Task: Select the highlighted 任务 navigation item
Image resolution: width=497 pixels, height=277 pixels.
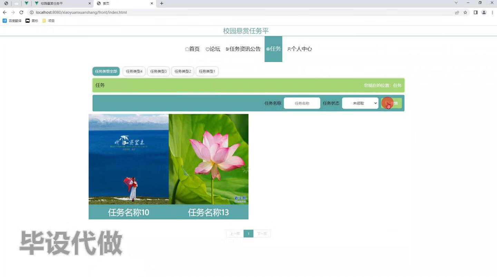Action: tap(273, 49)
